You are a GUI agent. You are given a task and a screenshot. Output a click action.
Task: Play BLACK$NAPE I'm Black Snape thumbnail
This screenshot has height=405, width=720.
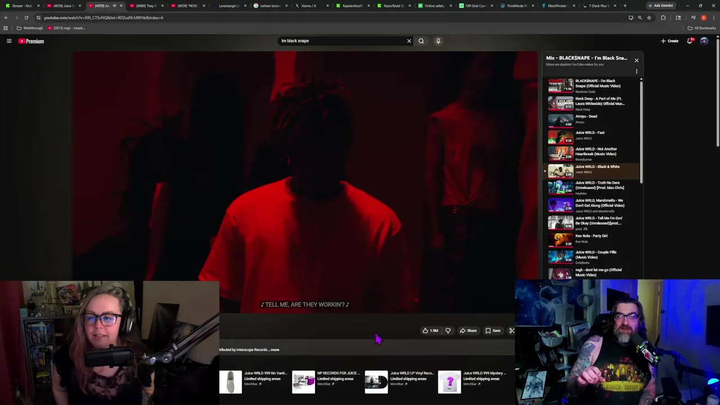click(x=560, y=85)
